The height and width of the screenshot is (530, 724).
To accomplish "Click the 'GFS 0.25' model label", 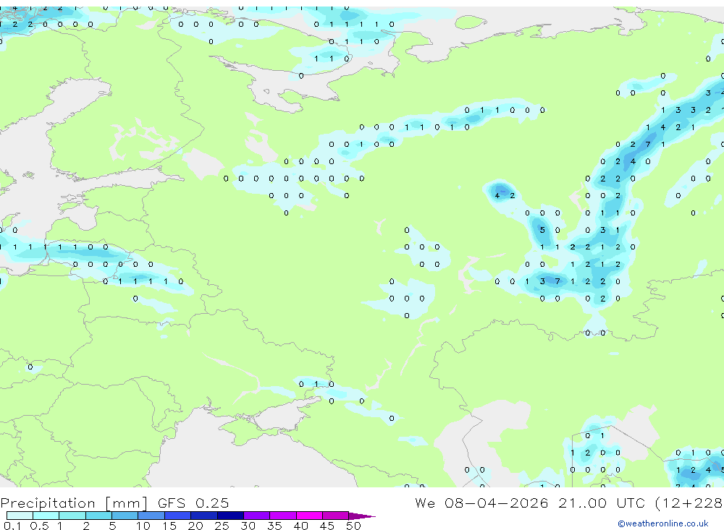I will pos(193,503).
